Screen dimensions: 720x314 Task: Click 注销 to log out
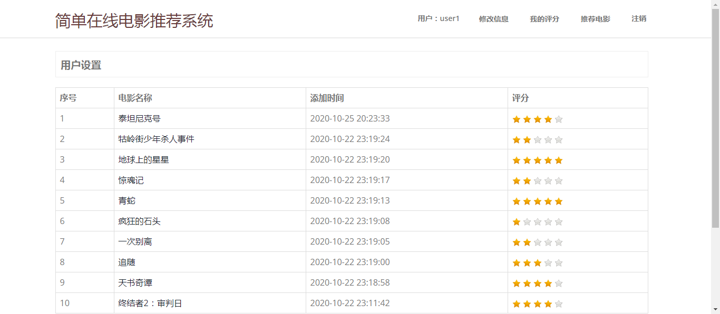point(639,19)
